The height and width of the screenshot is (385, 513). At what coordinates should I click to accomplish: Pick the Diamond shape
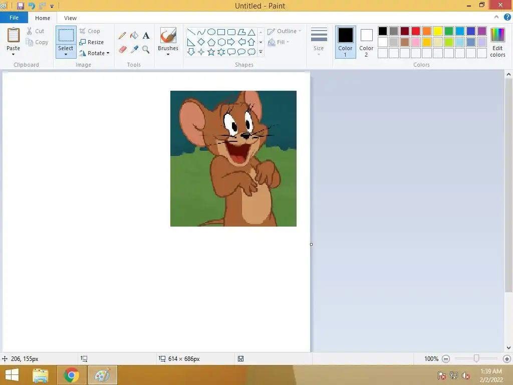pyautogui.click(x=201, y=42)
